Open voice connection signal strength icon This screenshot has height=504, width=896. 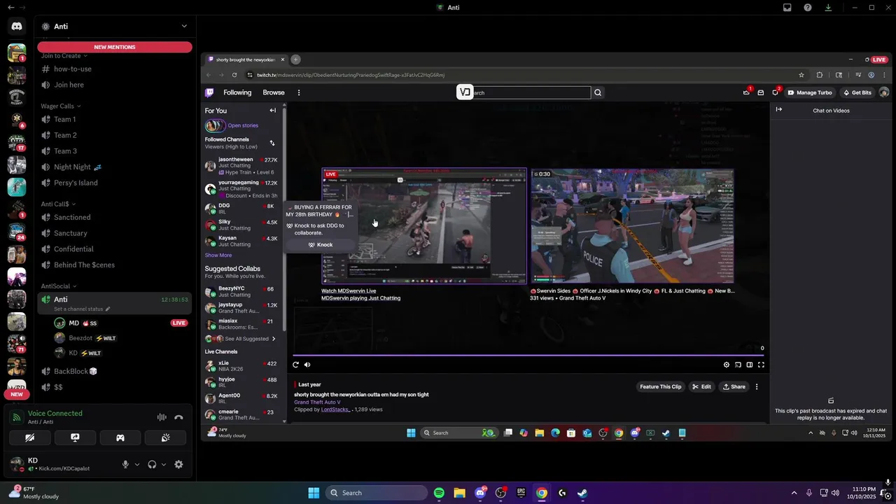17,417
